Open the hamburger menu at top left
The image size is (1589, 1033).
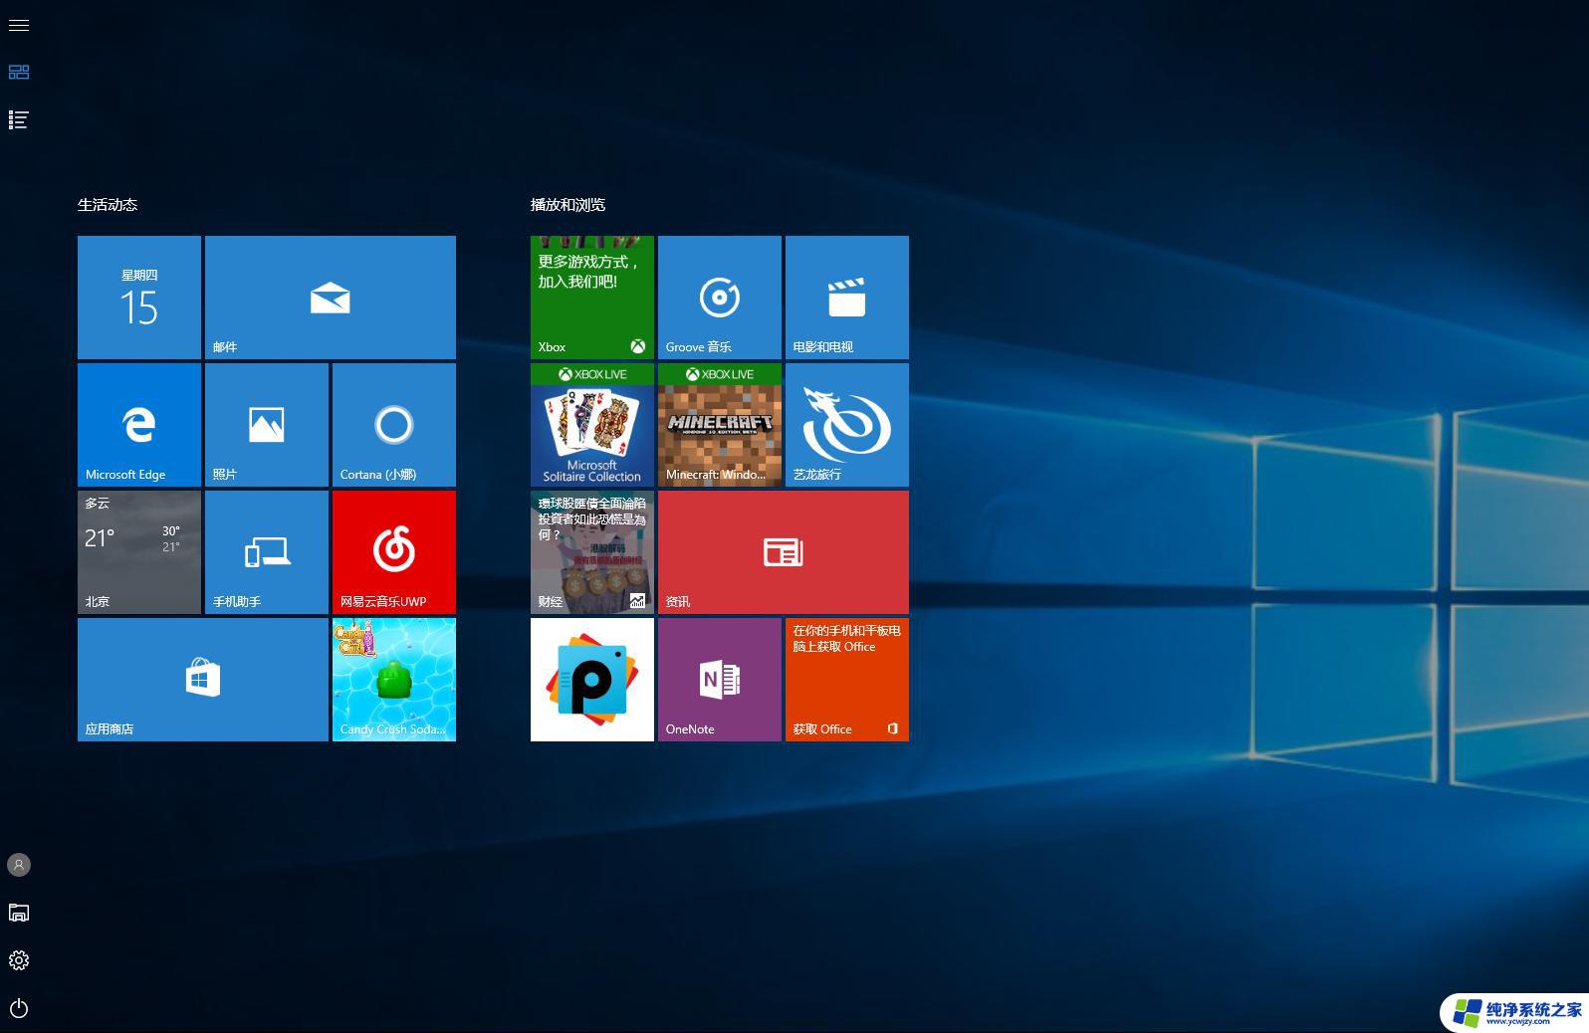[x=19, y=25]
